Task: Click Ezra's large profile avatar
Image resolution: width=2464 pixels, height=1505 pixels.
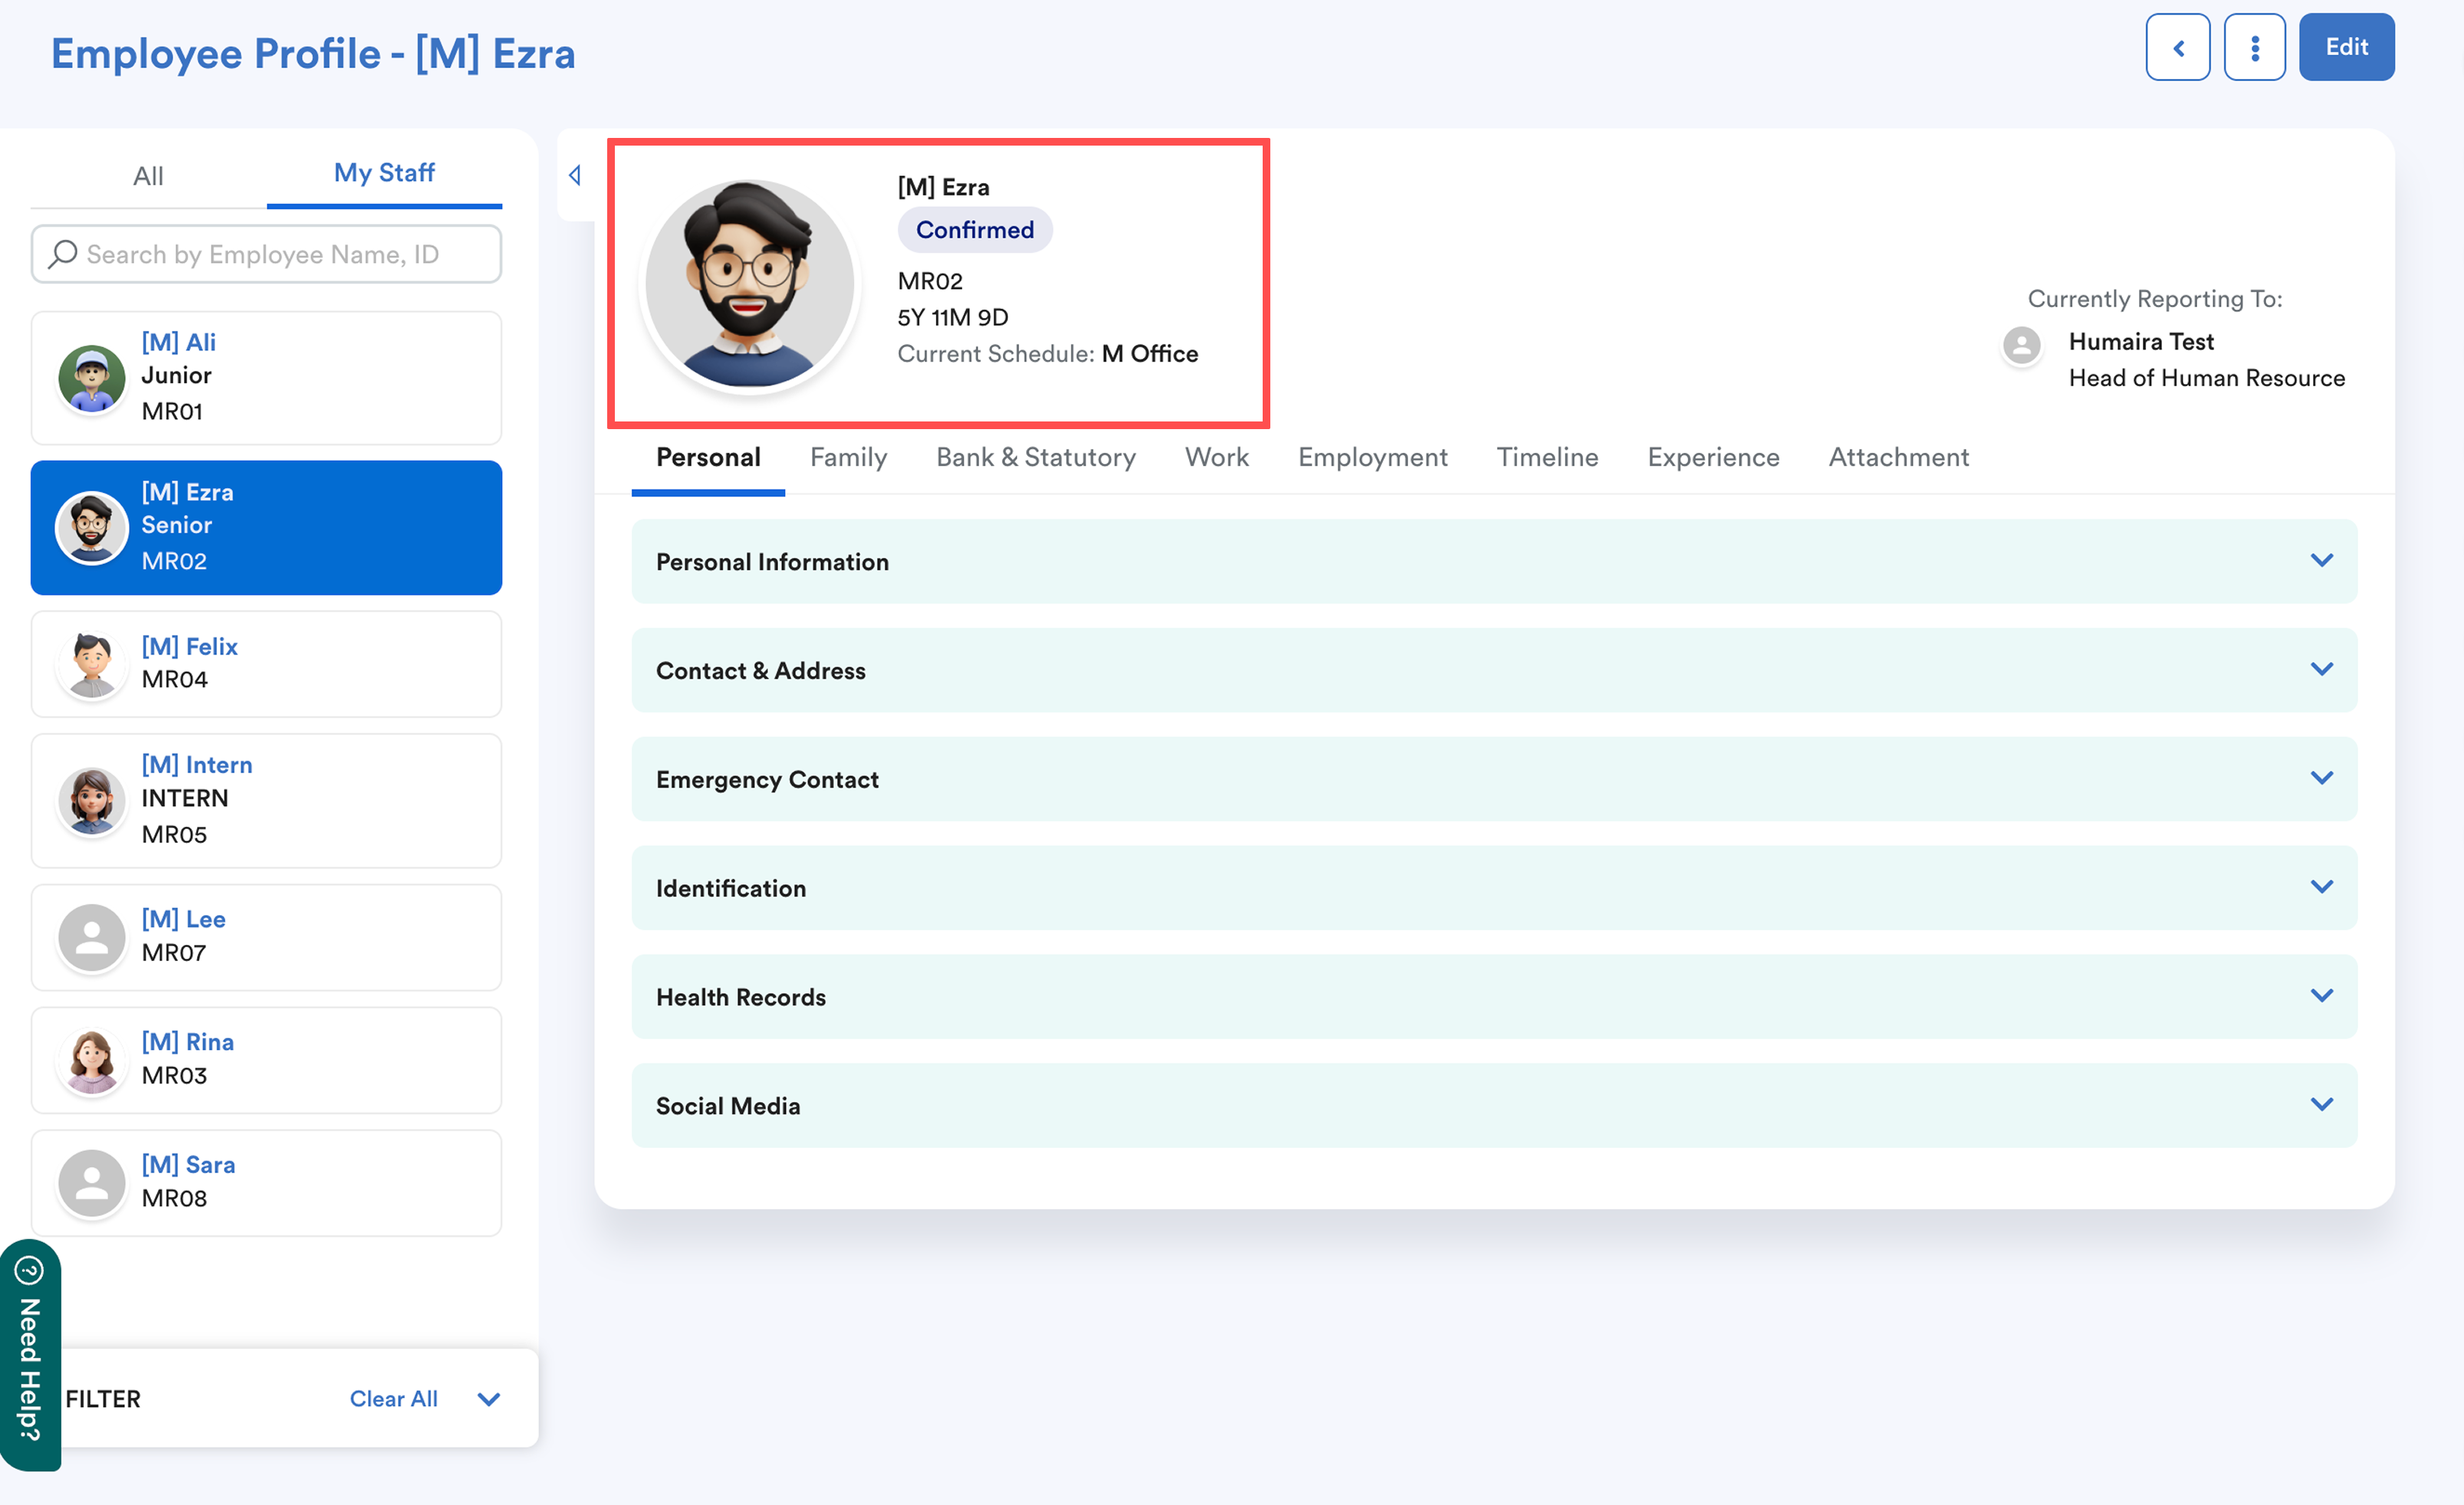Action: (x=749, y=284)
